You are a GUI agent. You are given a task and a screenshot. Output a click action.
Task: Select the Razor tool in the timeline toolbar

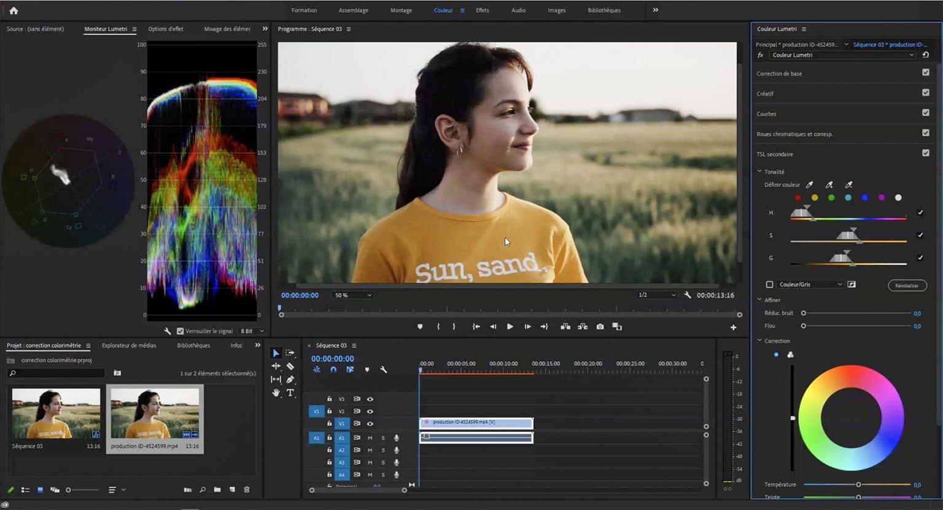coord(290,366)
